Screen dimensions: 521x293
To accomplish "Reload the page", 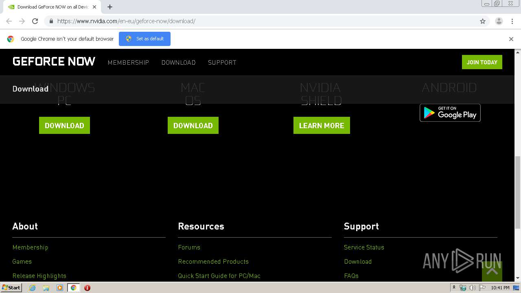I will click(35, 21).
